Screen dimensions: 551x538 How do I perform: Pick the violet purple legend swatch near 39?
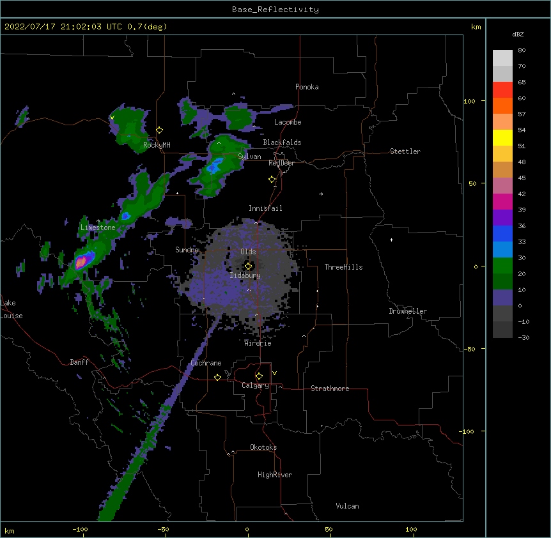point(502,218)
